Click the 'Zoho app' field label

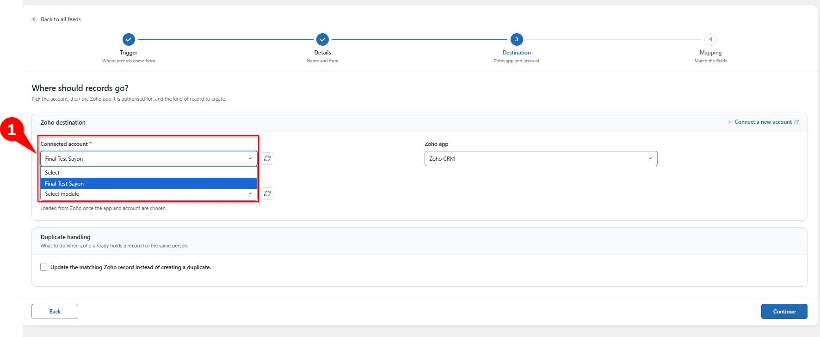[x=437, y=144]
